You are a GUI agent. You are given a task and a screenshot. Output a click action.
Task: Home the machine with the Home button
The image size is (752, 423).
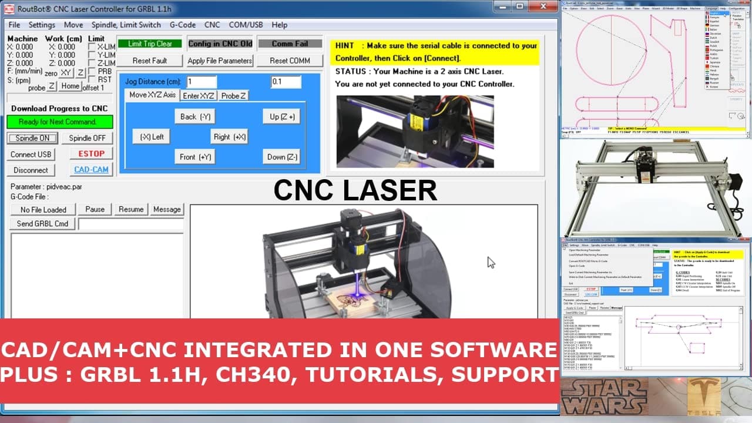(70, 86)
